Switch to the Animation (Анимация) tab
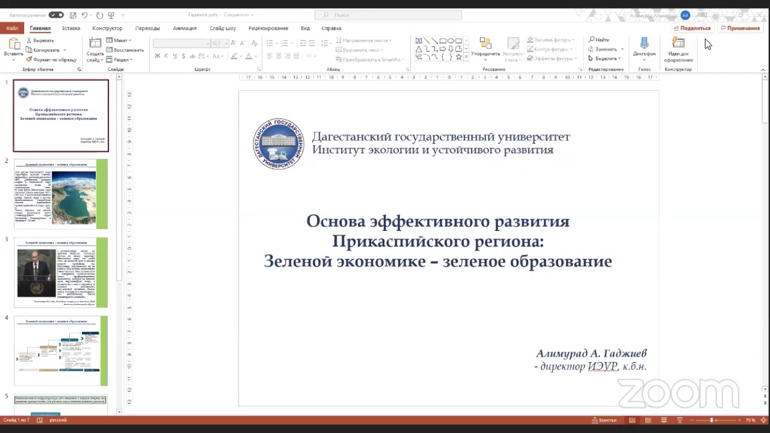The height and width of the screenshot is (433, 770). click(x=185, y=28)
